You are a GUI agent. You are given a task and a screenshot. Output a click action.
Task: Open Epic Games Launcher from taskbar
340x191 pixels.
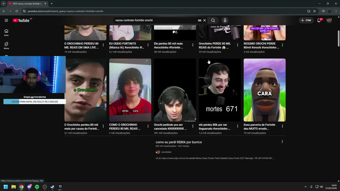60,187
